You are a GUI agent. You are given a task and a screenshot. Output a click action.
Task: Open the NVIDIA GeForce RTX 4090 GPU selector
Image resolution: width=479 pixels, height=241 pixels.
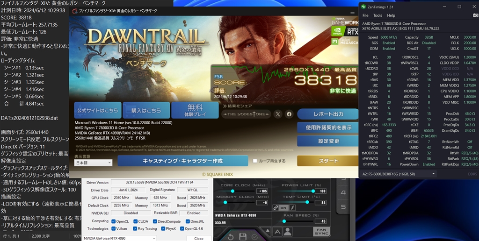point(119,238)
